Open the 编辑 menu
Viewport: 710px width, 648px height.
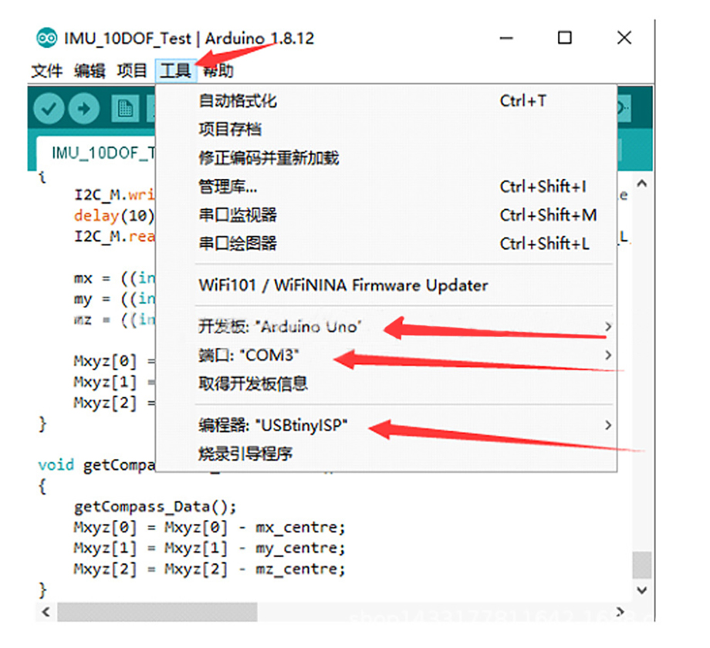(90, 71)
